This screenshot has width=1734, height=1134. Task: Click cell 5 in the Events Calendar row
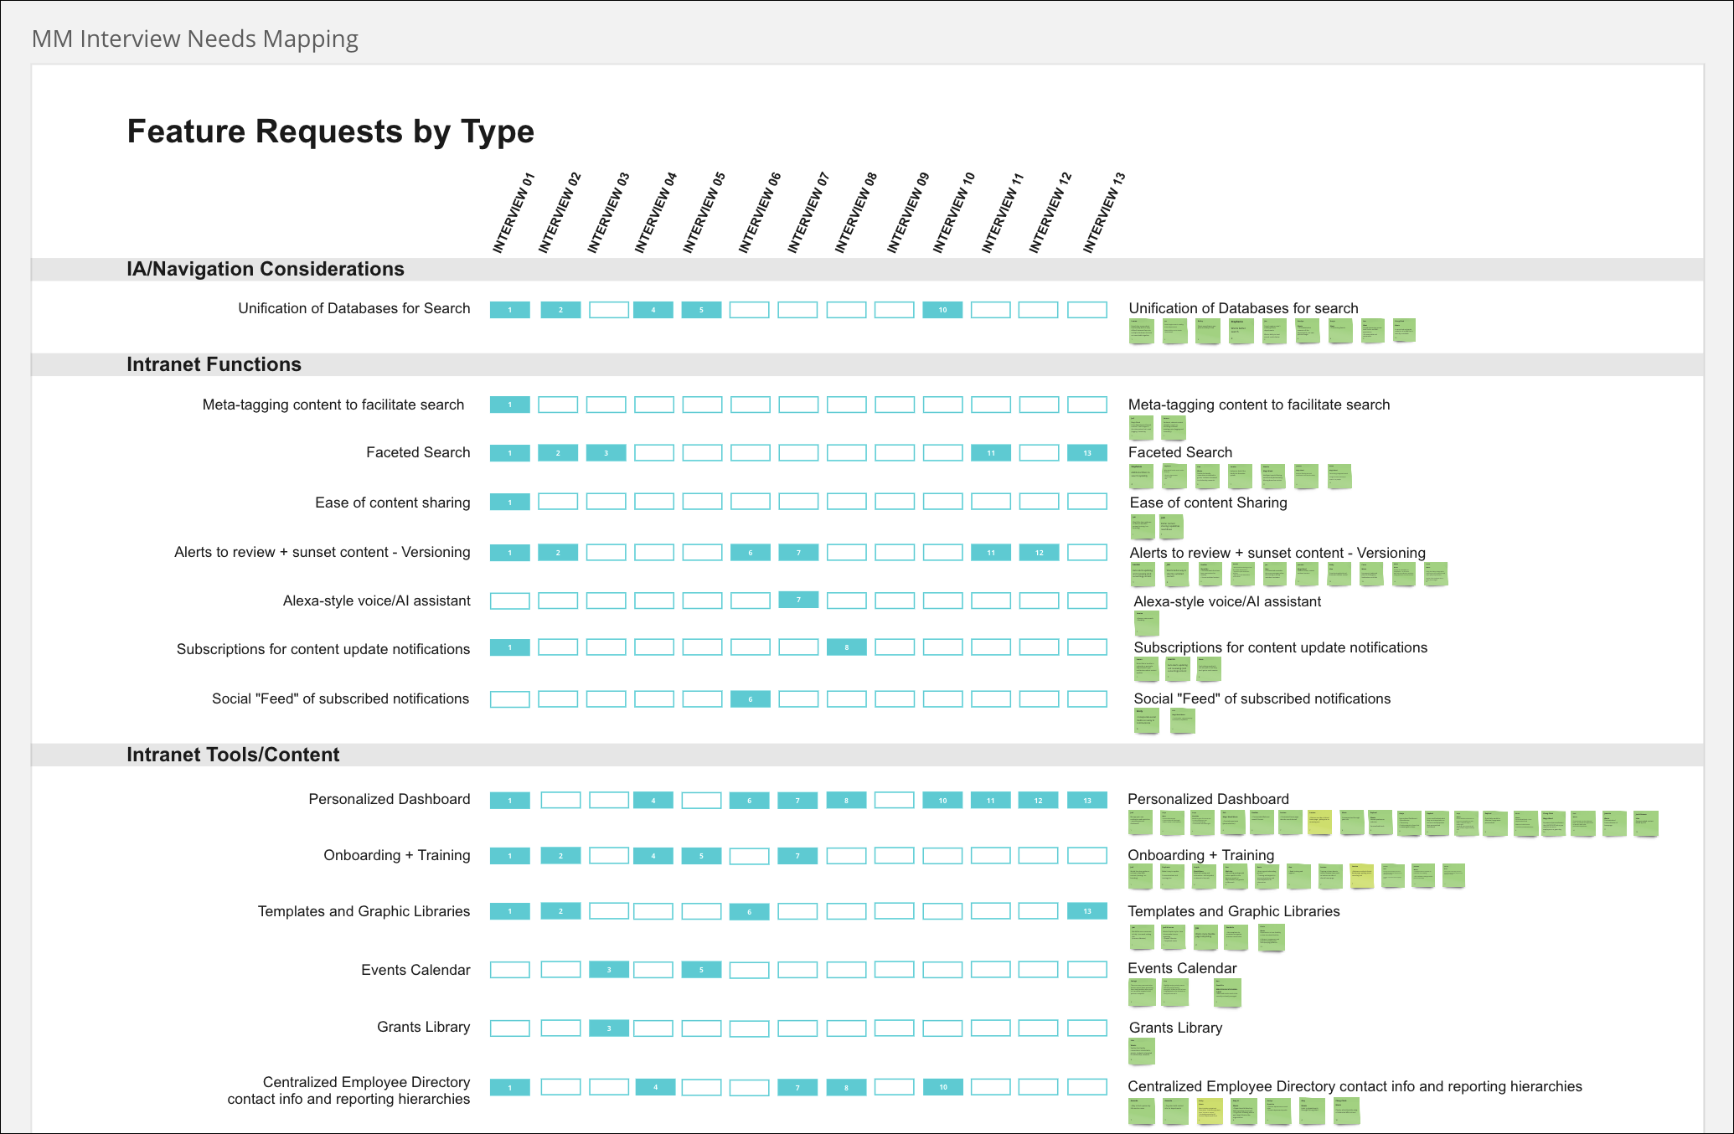[x=701, y=970]
